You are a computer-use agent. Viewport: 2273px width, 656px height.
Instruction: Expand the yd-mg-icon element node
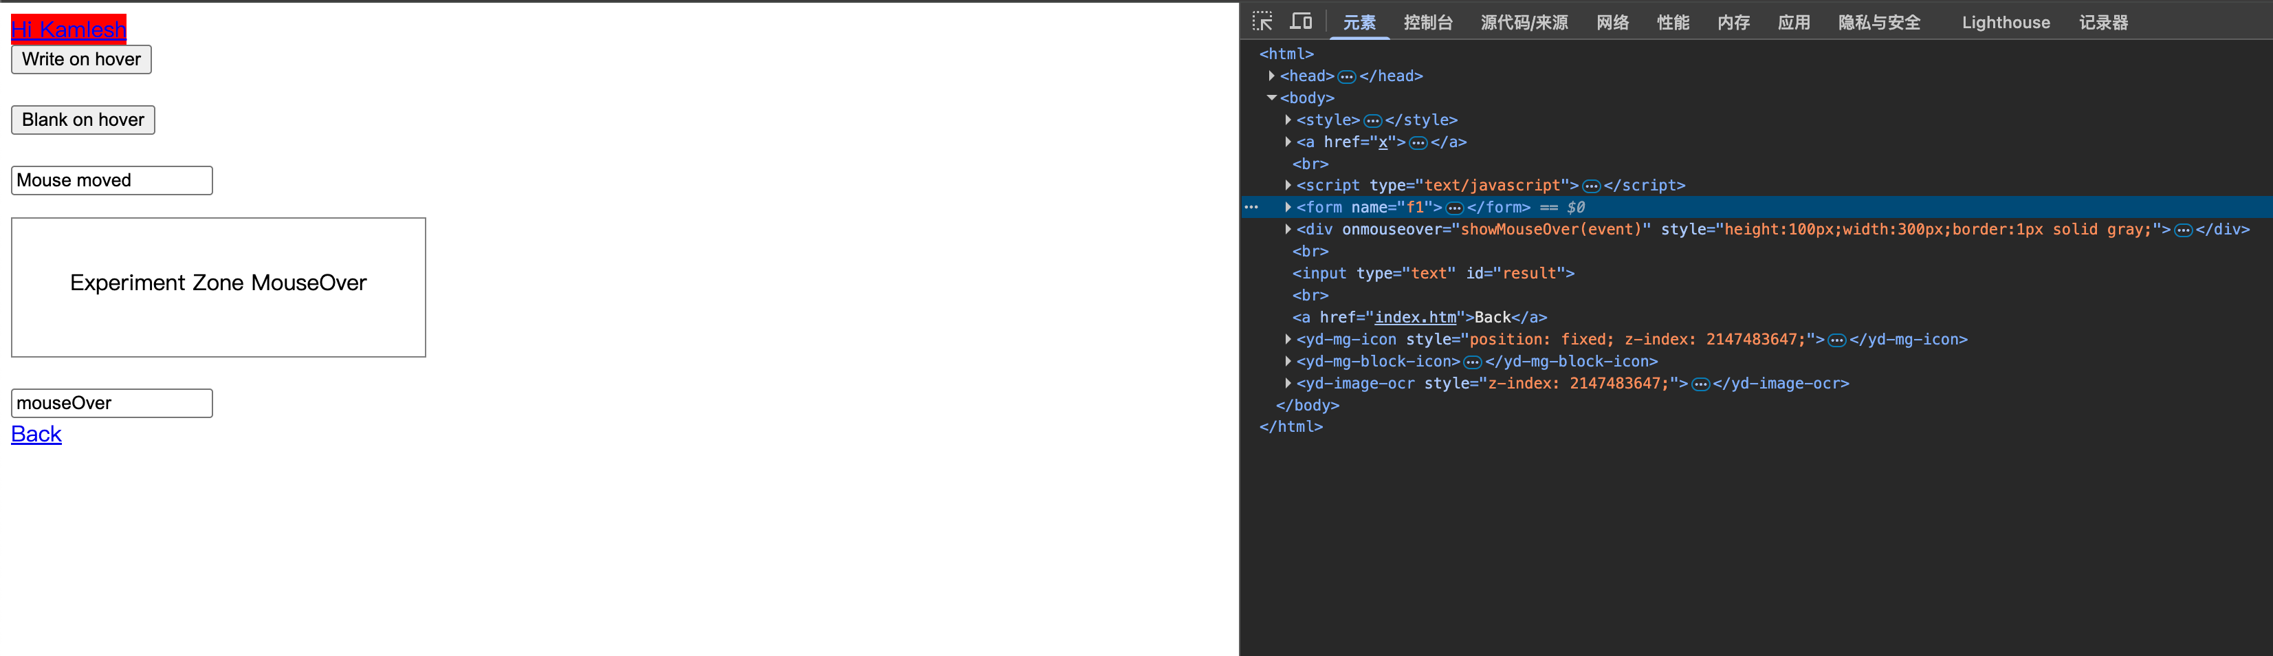[1288, 339]
